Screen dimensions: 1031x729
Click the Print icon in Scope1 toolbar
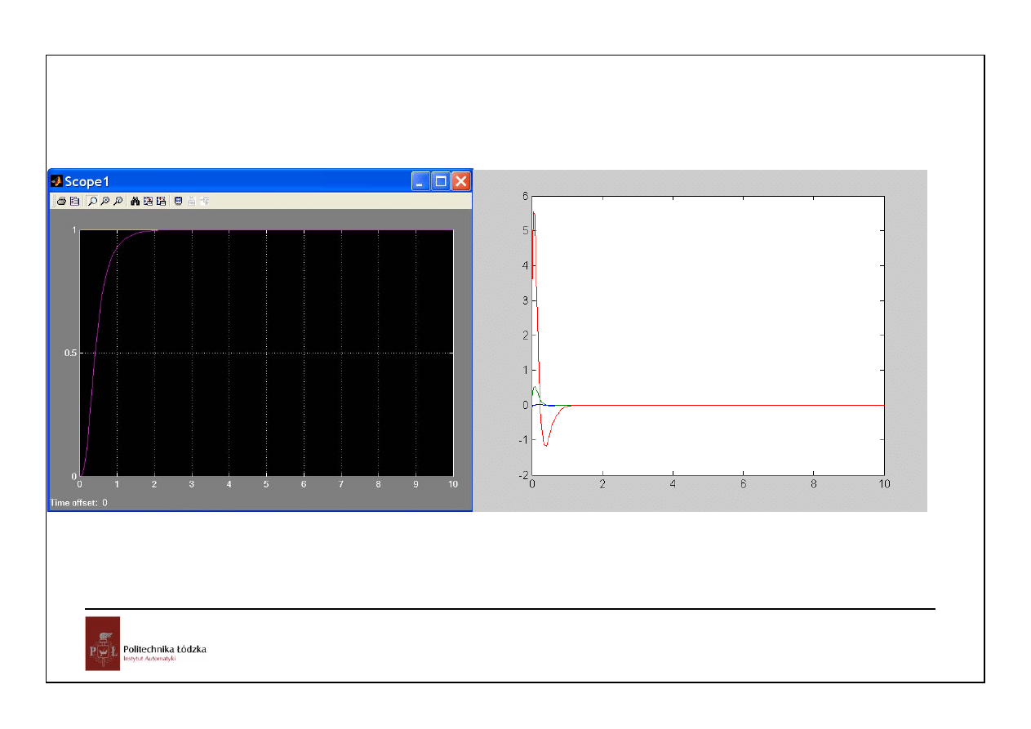[61, 201]
